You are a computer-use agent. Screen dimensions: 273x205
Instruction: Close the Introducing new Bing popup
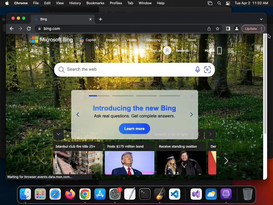point(192,96)
